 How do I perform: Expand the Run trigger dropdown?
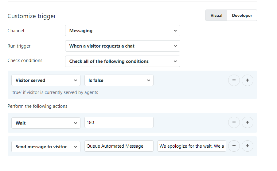(x=123, y=46)
